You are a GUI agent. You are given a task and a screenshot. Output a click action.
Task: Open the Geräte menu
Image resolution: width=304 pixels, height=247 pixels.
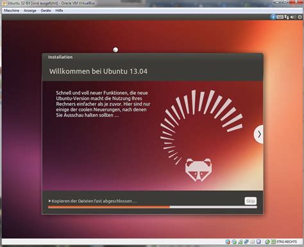pyautogui.click(x=46, y=10)
